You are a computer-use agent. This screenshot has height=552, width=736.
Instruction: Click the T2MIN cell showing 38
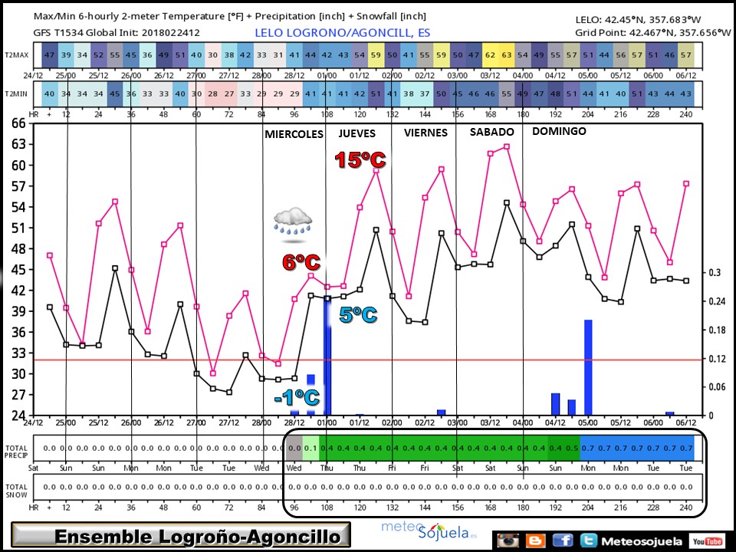(409, 94)
